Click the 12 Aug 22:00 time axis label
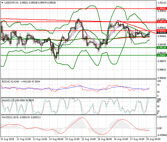 [x=24, y=139]
